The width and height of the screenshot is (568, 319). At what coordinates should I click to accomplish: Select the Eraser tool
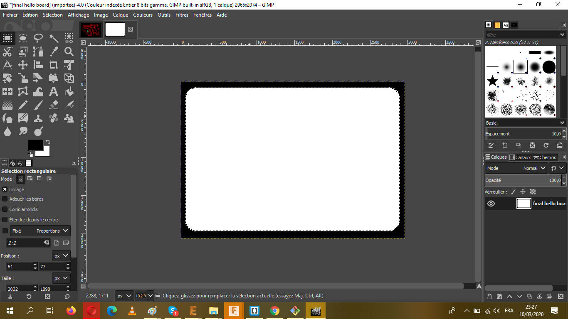click(x=54, y=105)
